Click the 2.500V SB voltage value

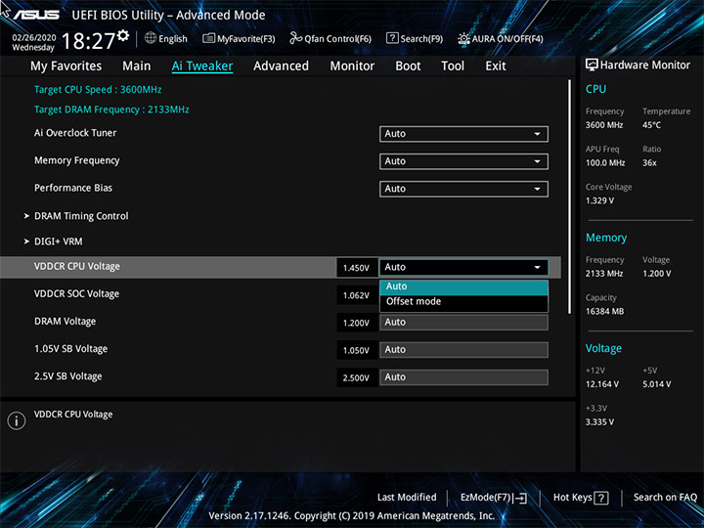point(357,378)
